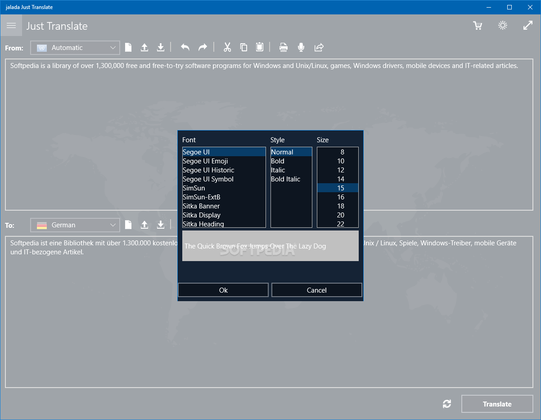Cancel the font dialog
Viewport: 541px width, 420px height.
coord(317,290)
